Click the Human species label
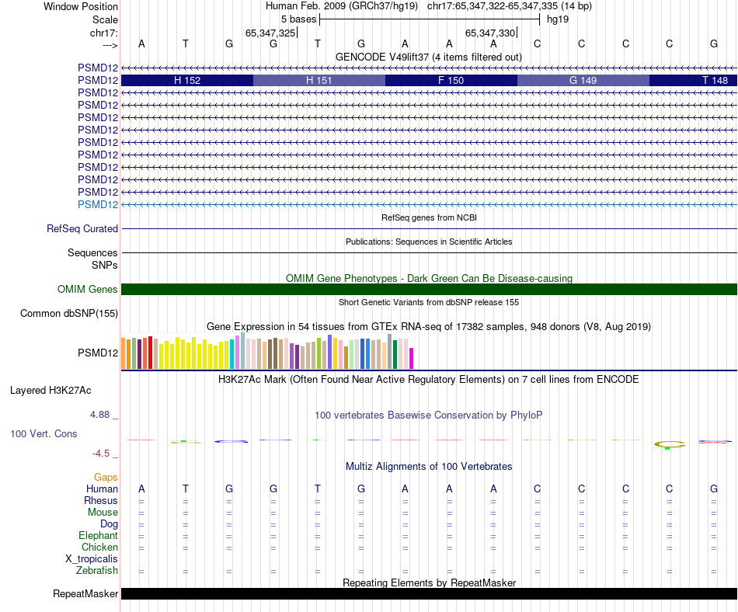This screenshot has width=738, height=612. point(102,489)
